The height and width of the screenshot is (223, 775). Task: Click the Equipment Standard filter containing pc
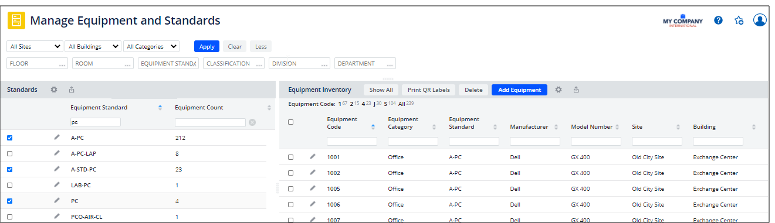point(95,122)
